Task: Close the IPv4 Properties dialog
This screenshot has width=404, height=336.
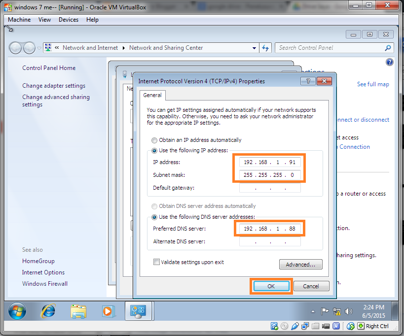Action: coord(324,81)
